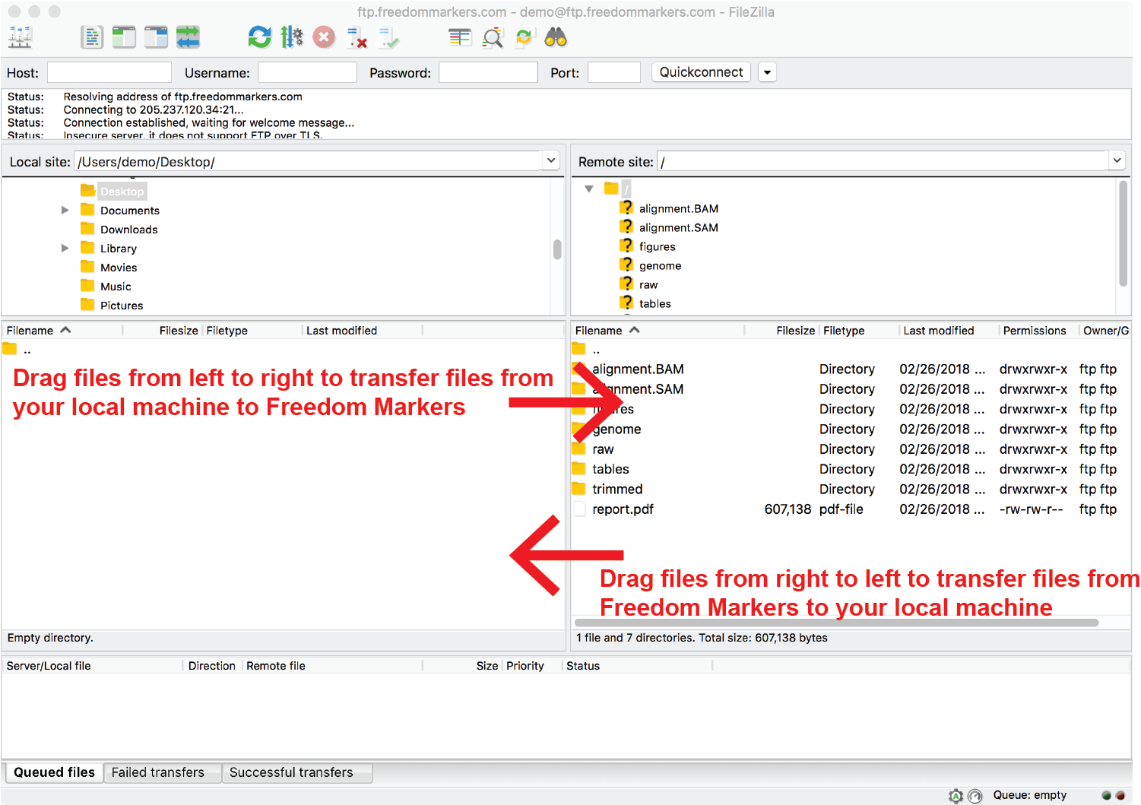Expand the Documents folder in local tree
This screenshot has width=1141, height=805.
coord(65,211)
